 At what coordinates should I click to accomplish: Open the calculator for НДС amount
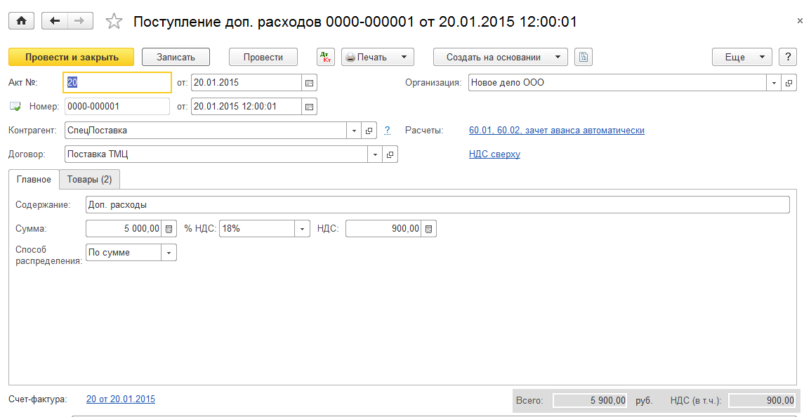428,229
